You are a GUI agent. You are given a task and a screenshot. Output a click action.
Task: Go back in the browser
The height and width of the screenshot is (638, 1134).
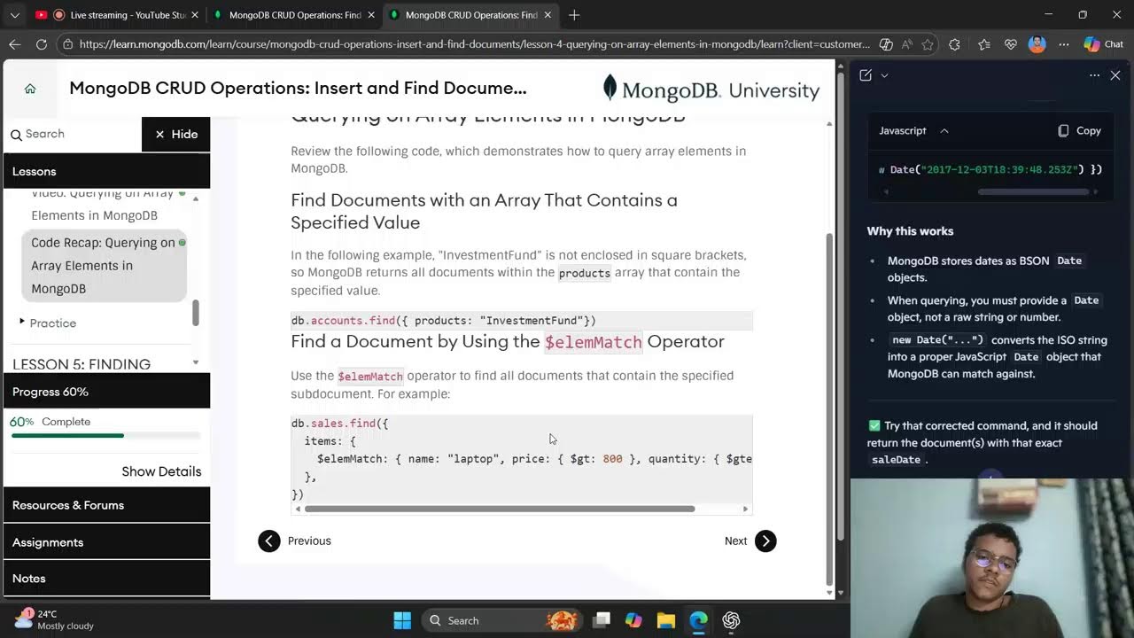(x=15, y=44)
